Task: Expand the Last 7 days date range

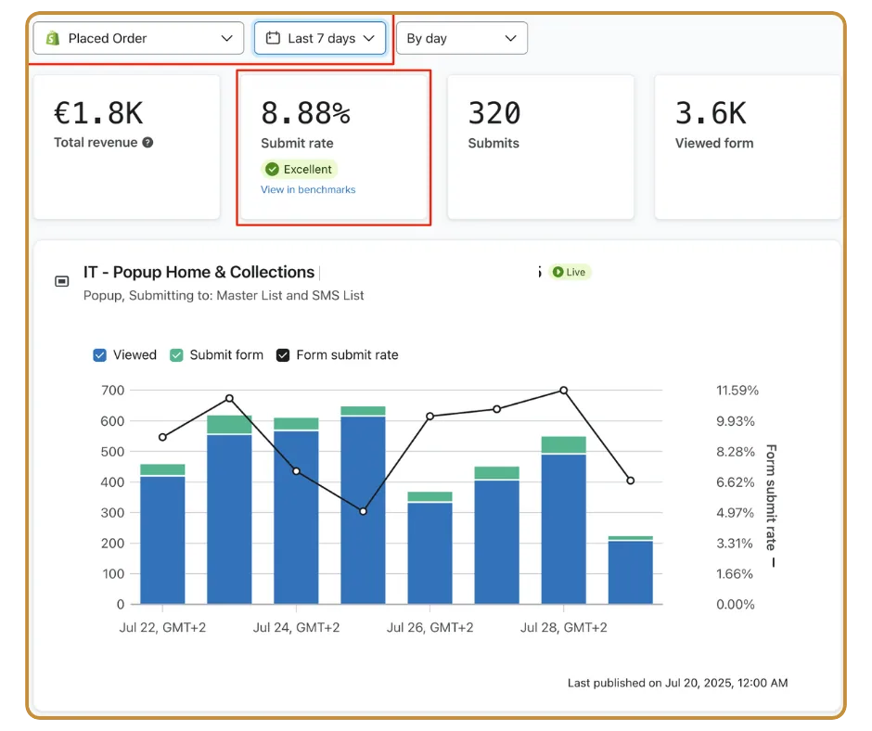Action: point(320,38)
